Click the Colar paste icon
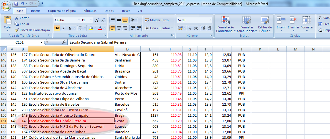330x139 pixels. tap(7, 20)
